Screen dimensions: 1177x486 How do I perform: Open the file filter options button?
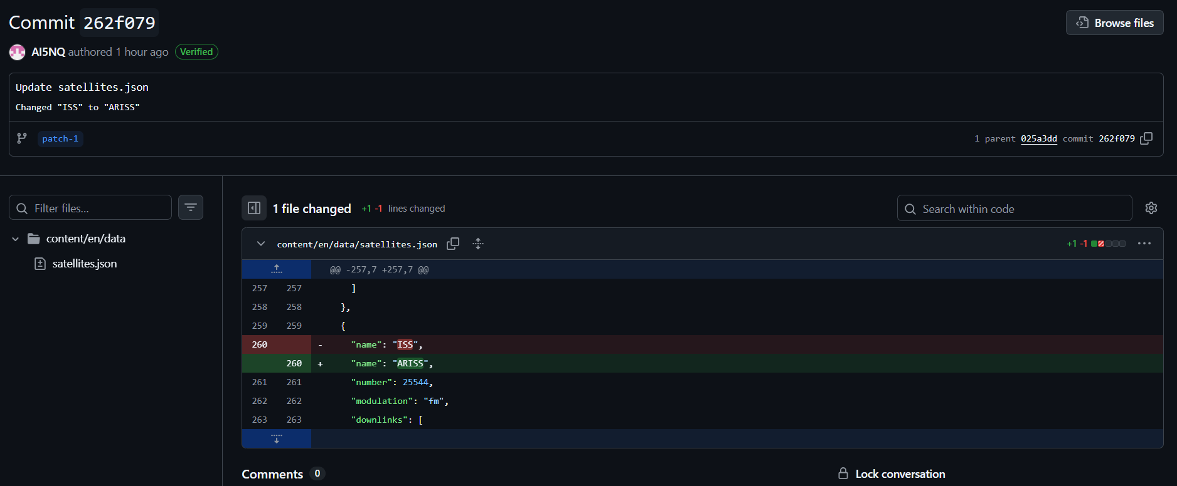[x=191, y=207]
